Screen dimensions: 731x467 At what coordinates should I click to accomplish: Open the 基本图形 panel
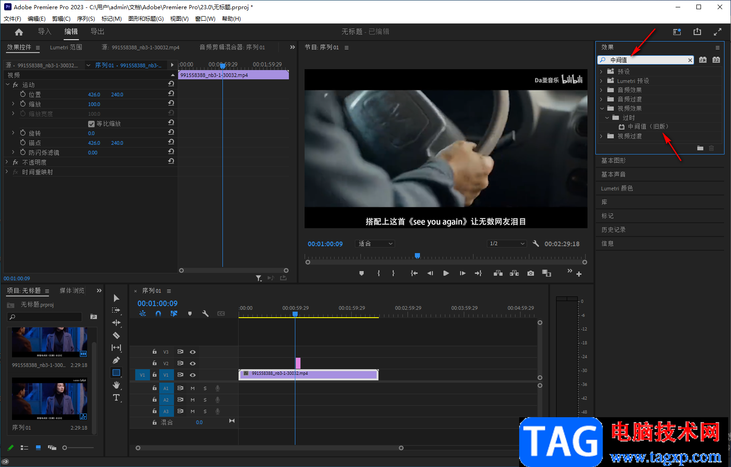tap(613, 160)
